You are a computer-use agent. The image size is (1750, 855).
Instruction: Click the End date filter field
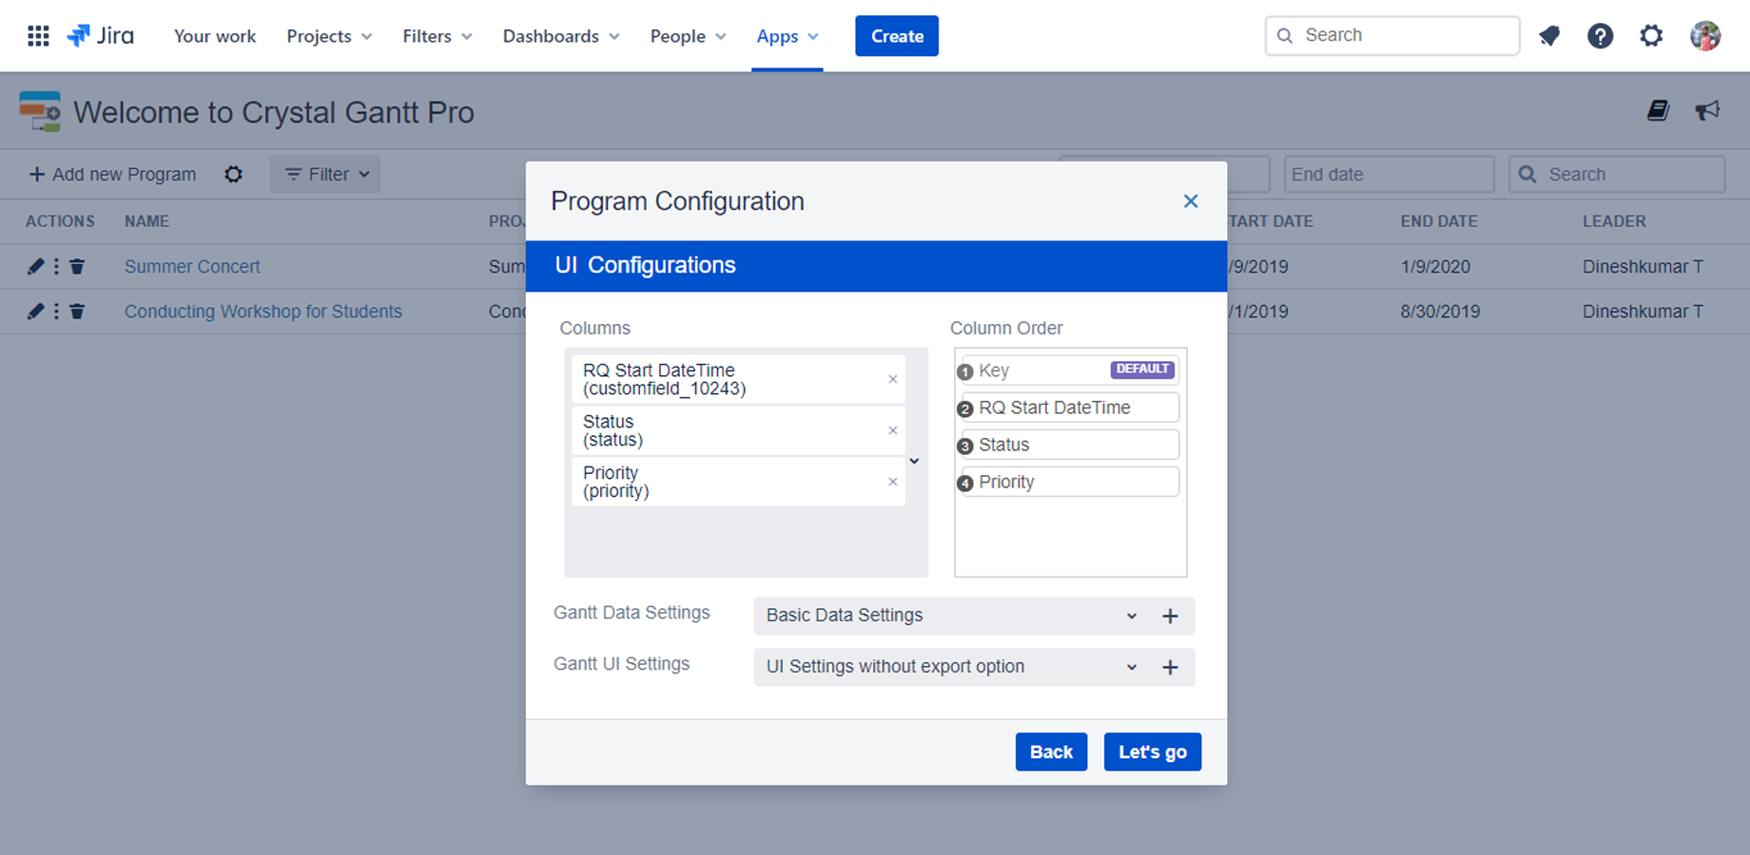1390,175
